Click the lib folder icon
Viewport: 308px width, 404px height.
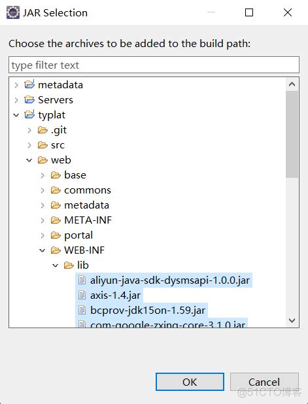click(69, 265)
